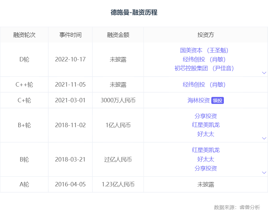Open 红星美凯龙 link in B+轮 row
This screenshot has height=221, width=268.
(x=206, y=125)
